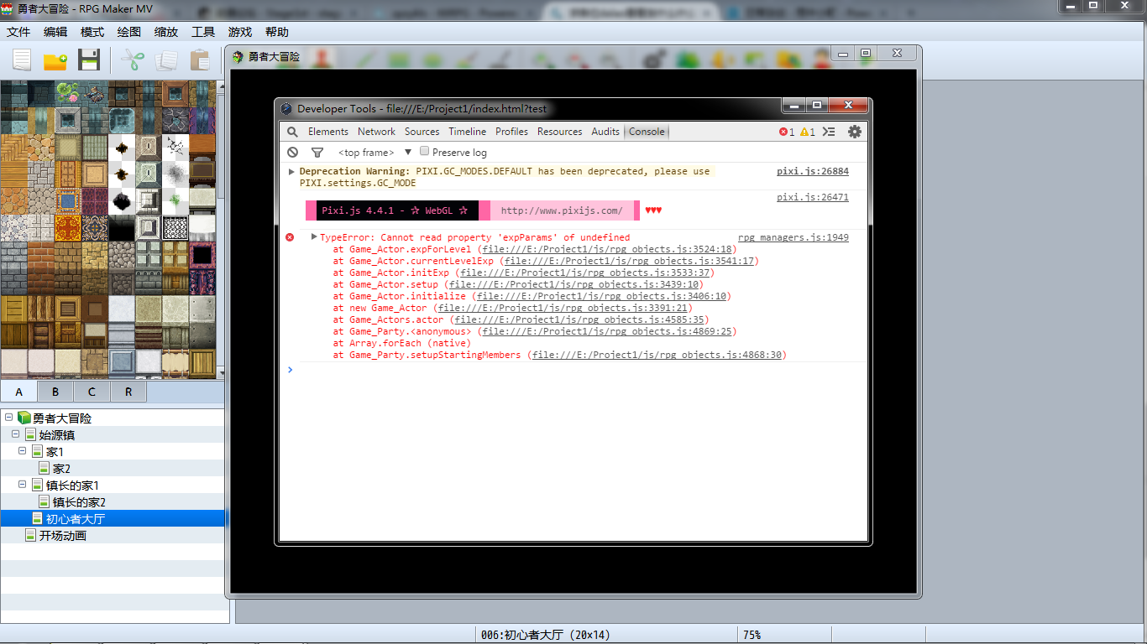
Task: Switch to the Sources tab in DevTools
Action: 422,132
